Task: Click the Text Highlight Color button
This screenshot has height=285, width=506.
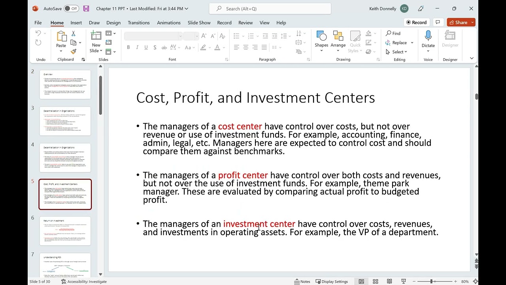Action: coord(203,47)
